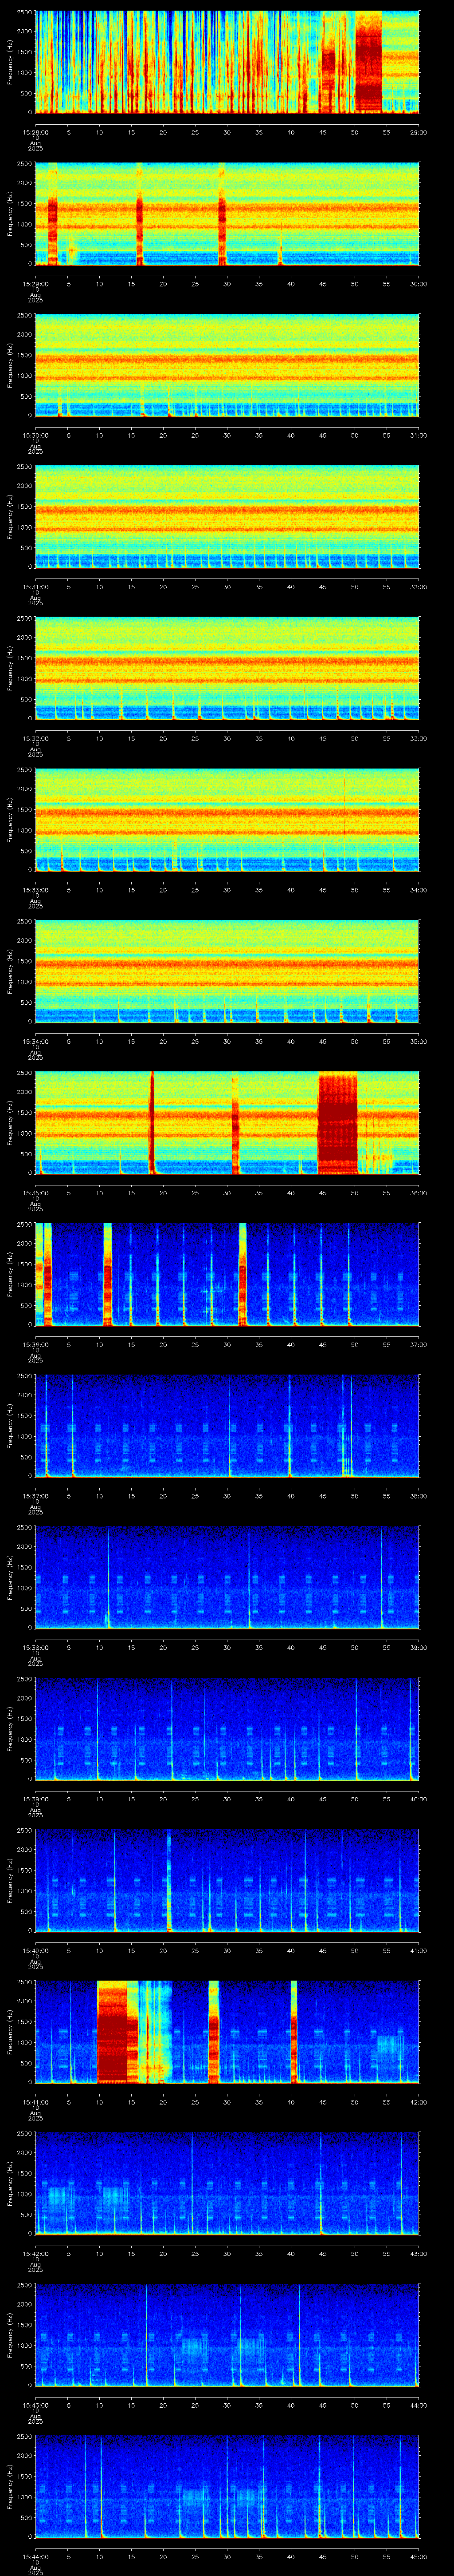Viewport: 454px width, 2576px height.
Task: Click the "15:38:00" start time label
Action: coord(36,1647)
